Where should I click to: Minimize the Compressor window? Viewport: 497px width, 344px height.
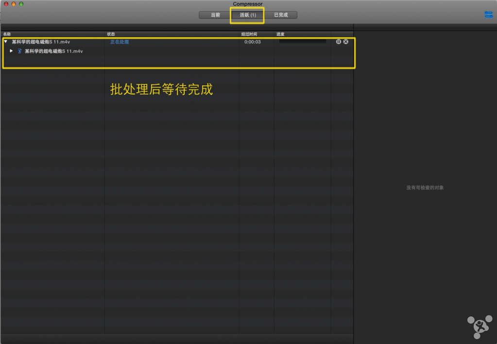(14, 4)
